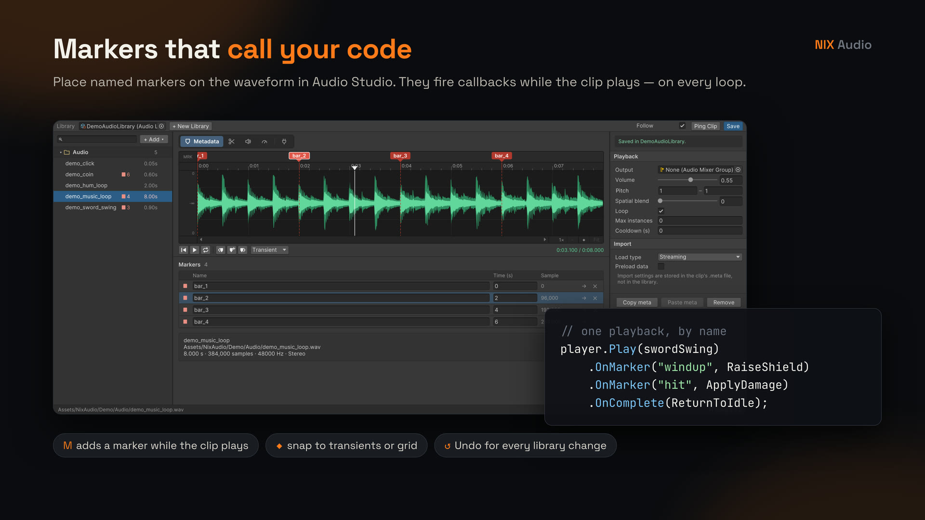
Task: Go to the bar_1 marker via its arrow
Action: (x=584, y=286)
